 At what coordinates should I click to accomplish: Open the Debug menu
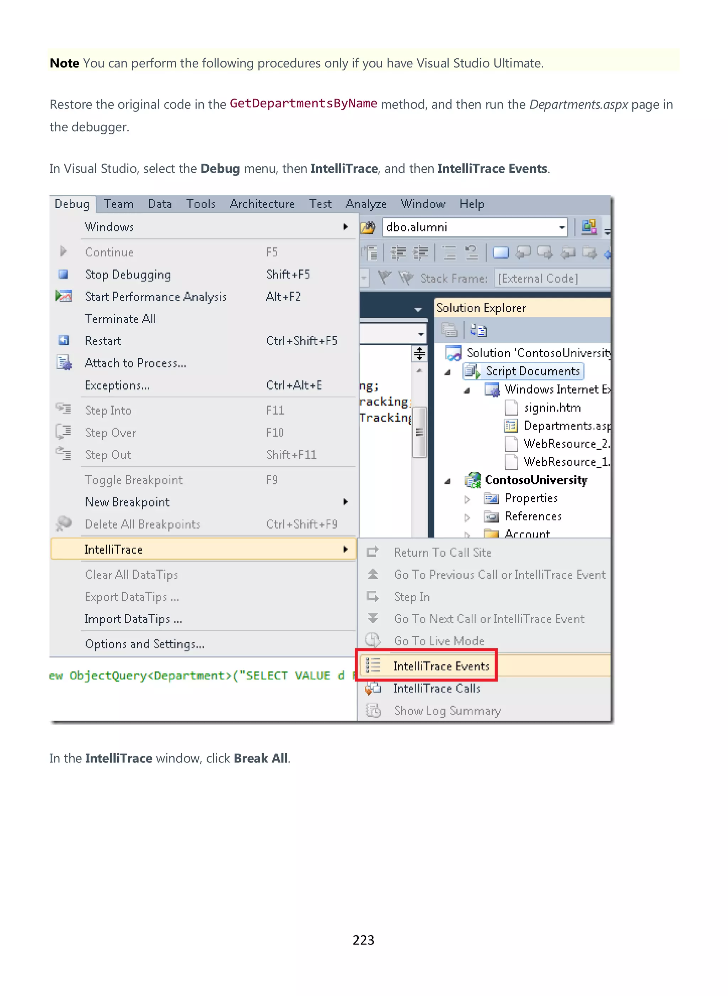pyautogui.click(x=72, y=204)
